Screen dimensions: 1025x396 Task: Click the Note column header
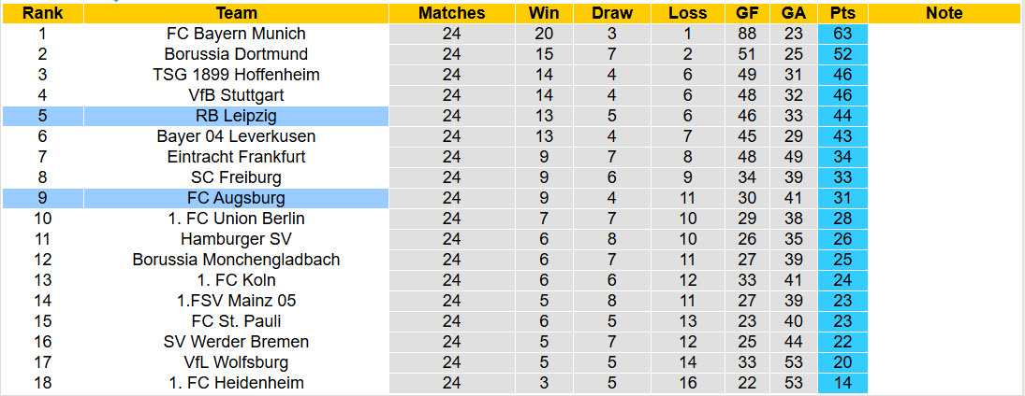tap(944, 13)
